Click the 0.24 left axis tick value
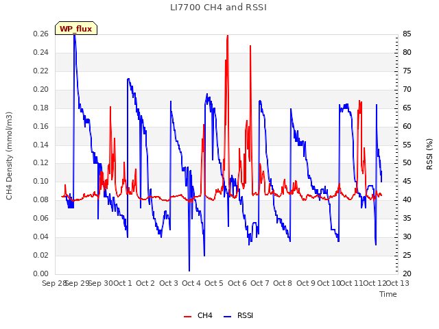The width and height of the screenshot is (439, 329). tap(40, 52)
